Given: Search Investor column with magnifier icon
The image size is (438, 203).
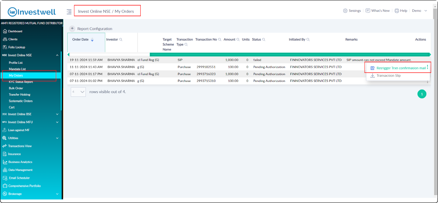Looking at the screenshot, I should coord(121,39).
